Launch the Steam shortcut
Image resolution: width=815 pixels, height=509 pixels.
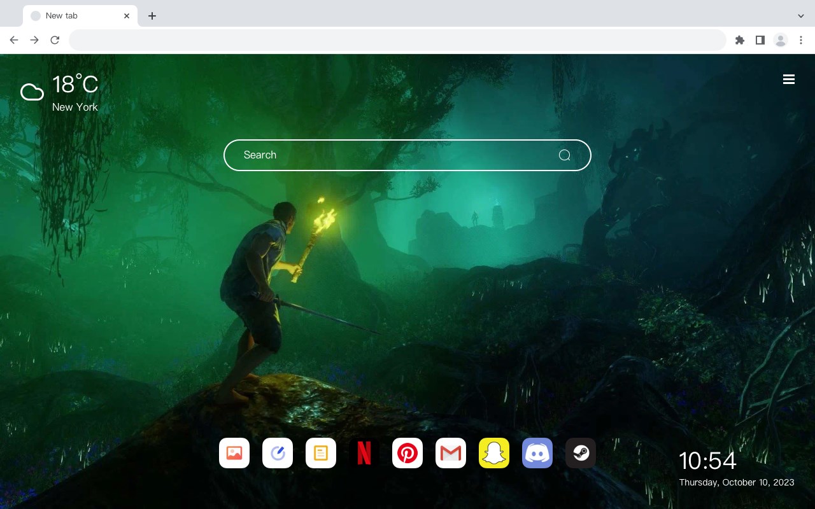581,453
